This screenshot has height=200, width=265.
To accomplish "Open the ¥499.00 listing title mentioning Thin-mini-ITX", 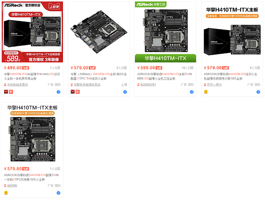I will coord(32,76).
